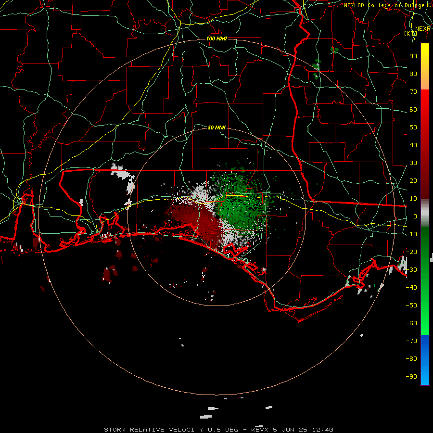Click the -30 value on velocity scale
The image size is (433, 433).
pyautogui.click(x=411, y=269)
